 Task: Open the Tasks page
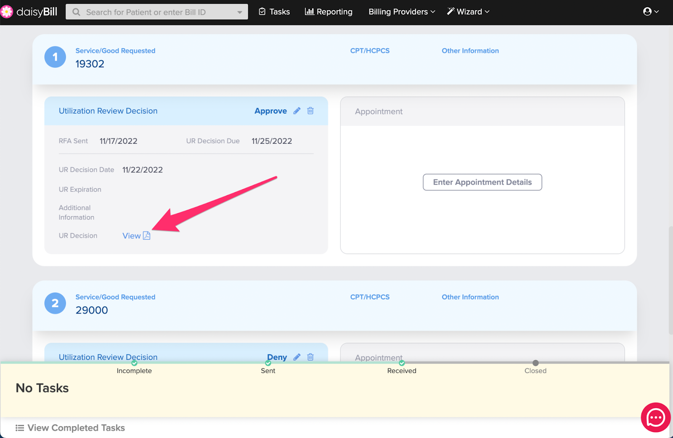point(274,12)
